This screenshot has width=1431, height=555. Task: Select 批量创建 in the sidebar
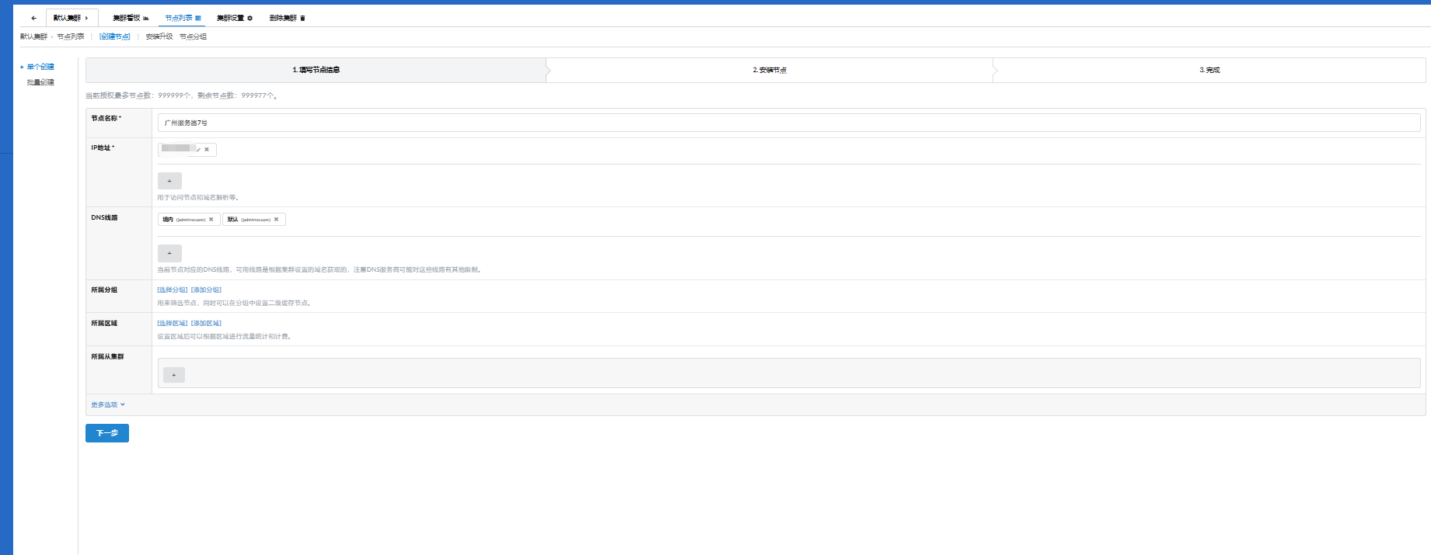[x=40, y=82]
